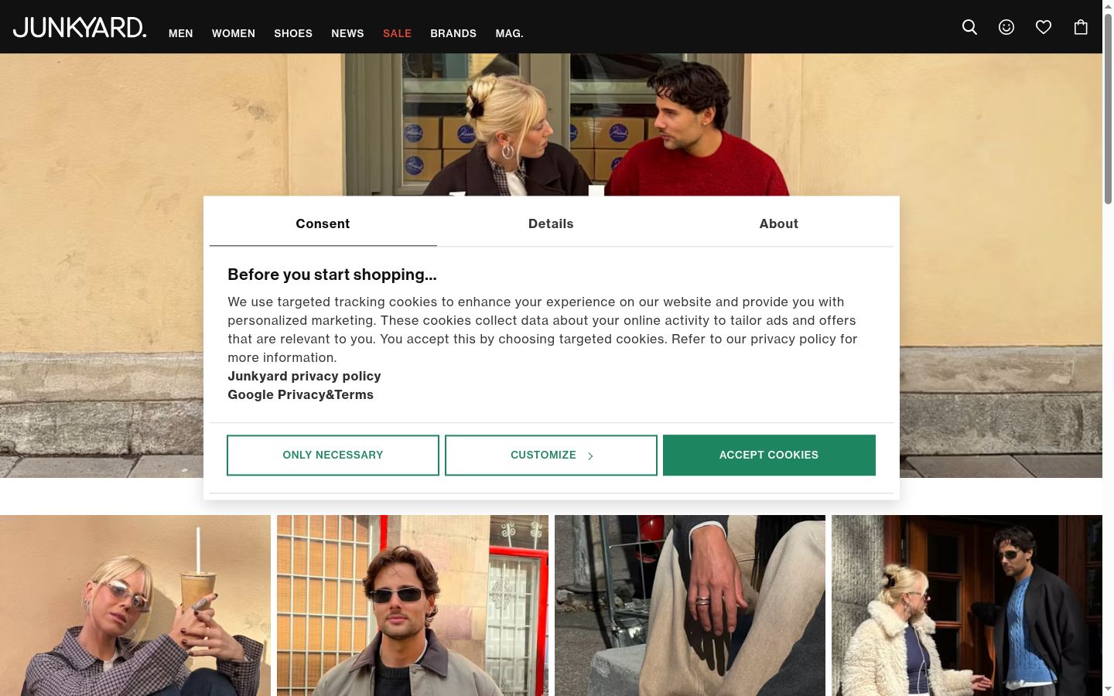The image size is (1114, 696).
Task: Open the BRANDS menu
Action: 453,33
